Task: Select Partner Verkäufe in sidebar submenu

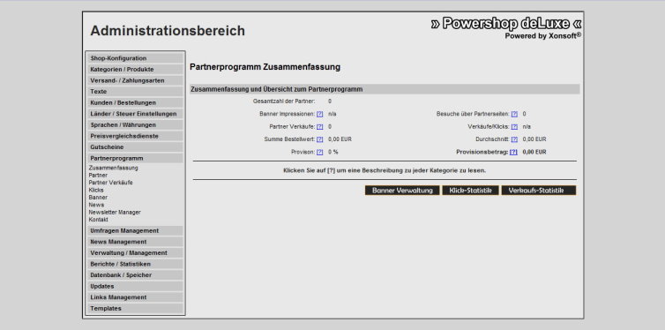Action: coord(111,183)
